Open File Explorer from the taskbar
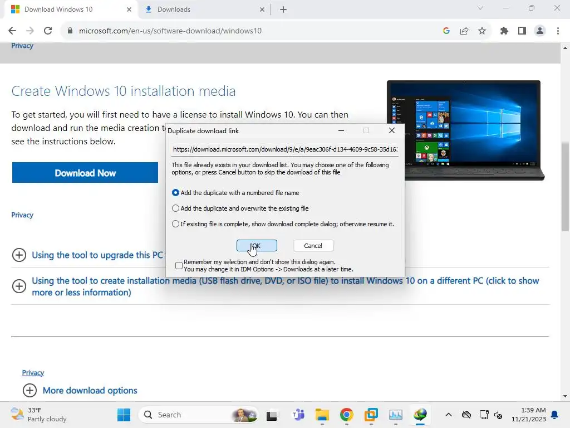The width and height of the screenshot is (570, 428). [x=322, y=415]
